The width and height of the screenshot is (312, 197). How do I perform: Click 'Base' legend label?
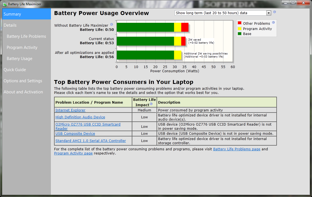pos(247,34)
